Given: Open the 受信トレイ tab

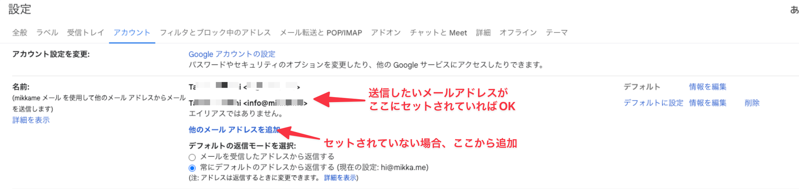Looking at the screenshot, I should click(x=85, y=33).
